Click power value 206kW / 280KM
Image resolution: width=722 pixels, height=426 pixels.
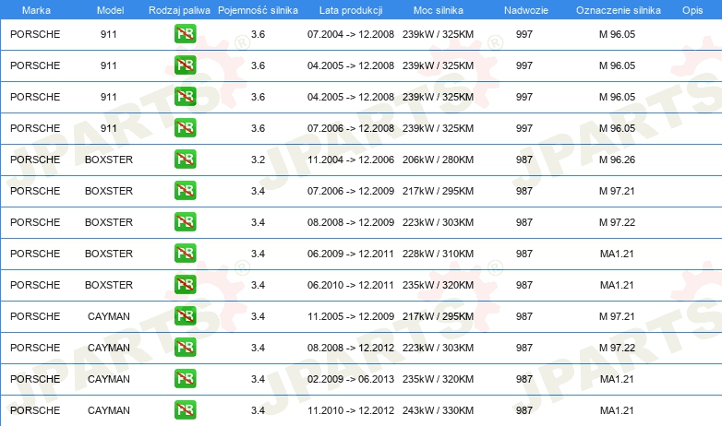point(438,160)
